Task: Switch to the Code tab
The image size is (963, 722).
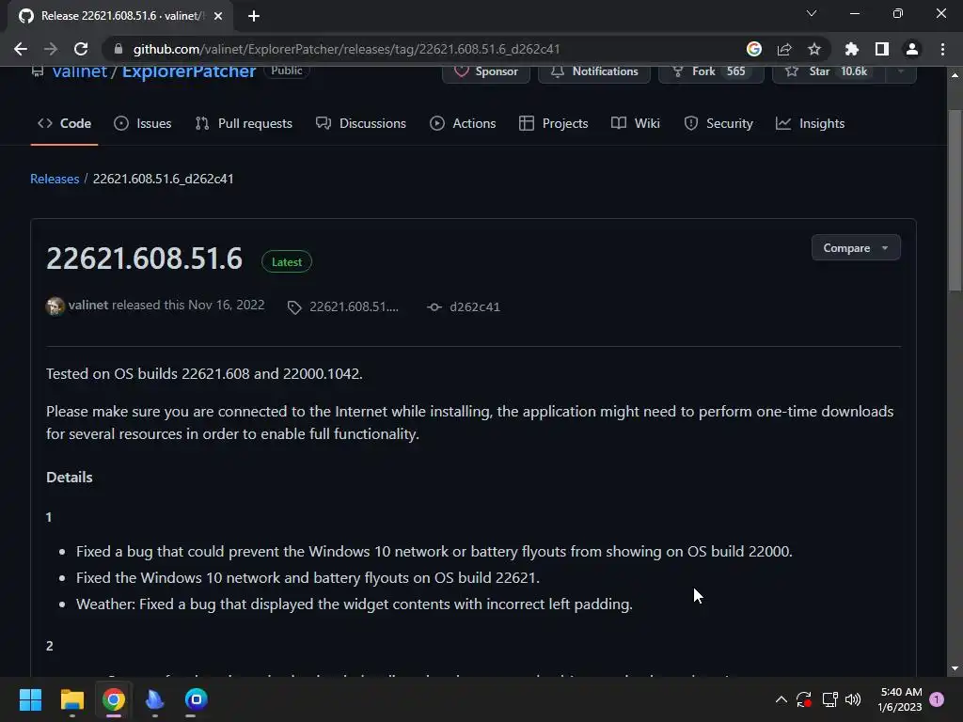Action: [65, 123]
